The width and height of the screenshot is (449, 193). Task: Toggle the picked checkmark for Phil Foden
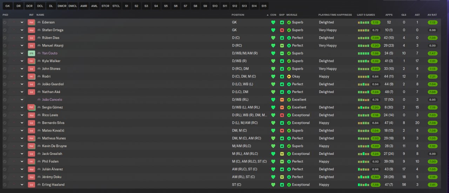click(5, 162)
